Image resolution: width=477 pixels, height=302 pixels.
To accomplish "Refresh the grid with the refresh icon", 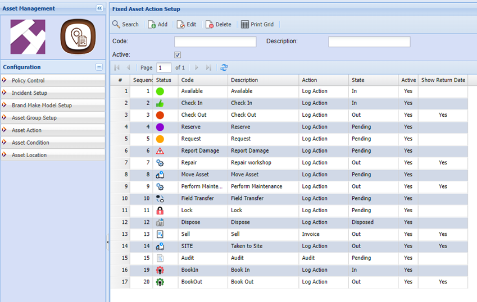I will pyautogui.click(x=224, y=67).
